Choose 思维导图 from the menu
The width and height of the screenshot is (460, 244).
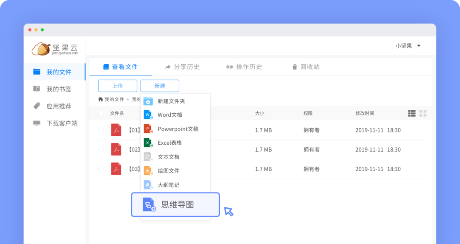pyautogui.click(x=175, y=205)
